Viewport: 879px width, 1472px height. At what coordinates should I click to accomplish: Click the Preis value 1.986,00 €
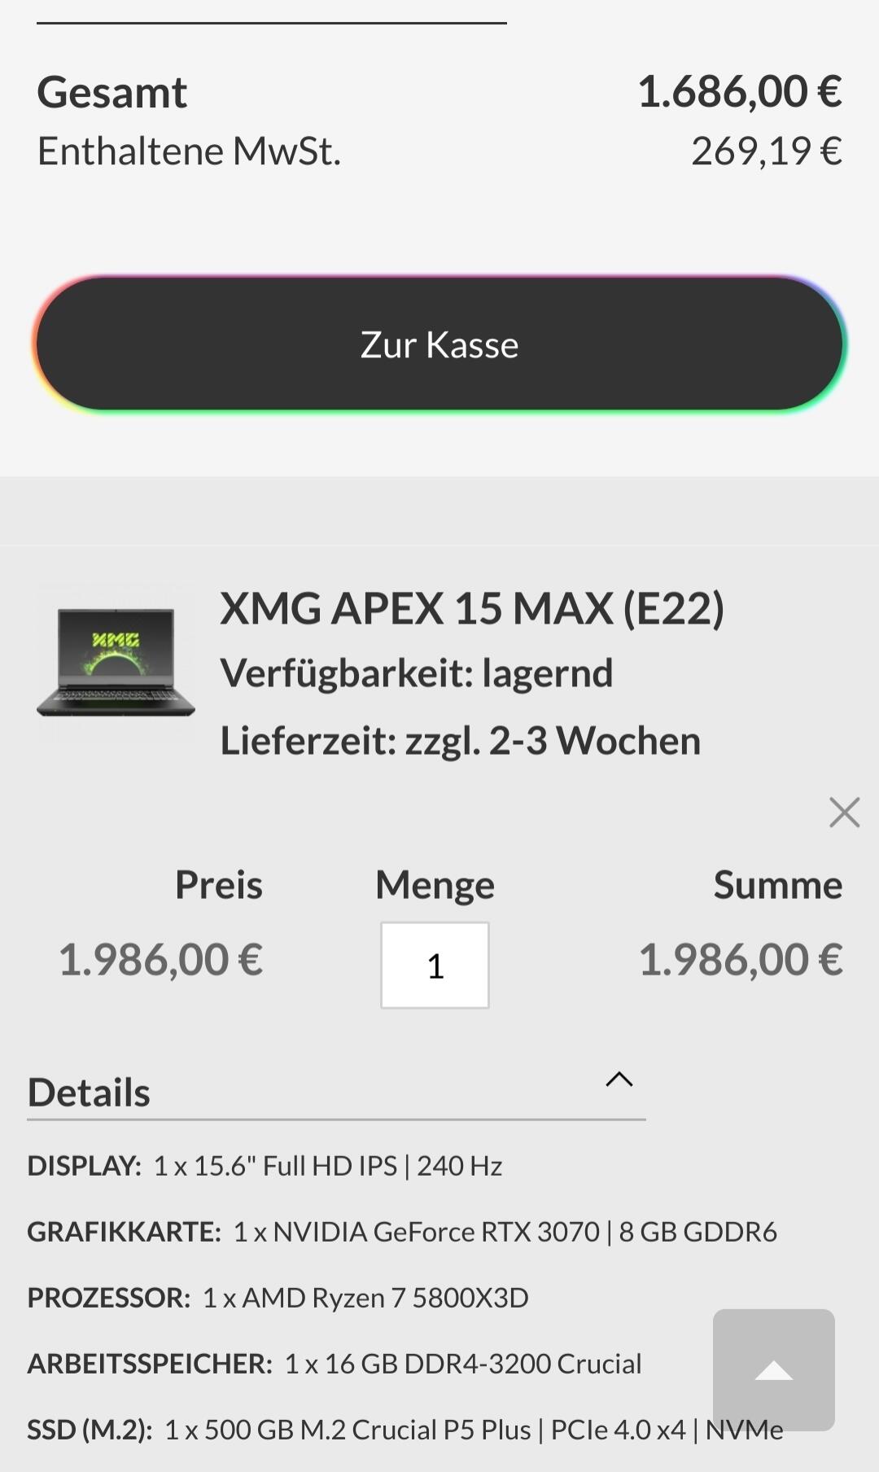(x=160, y=959)
